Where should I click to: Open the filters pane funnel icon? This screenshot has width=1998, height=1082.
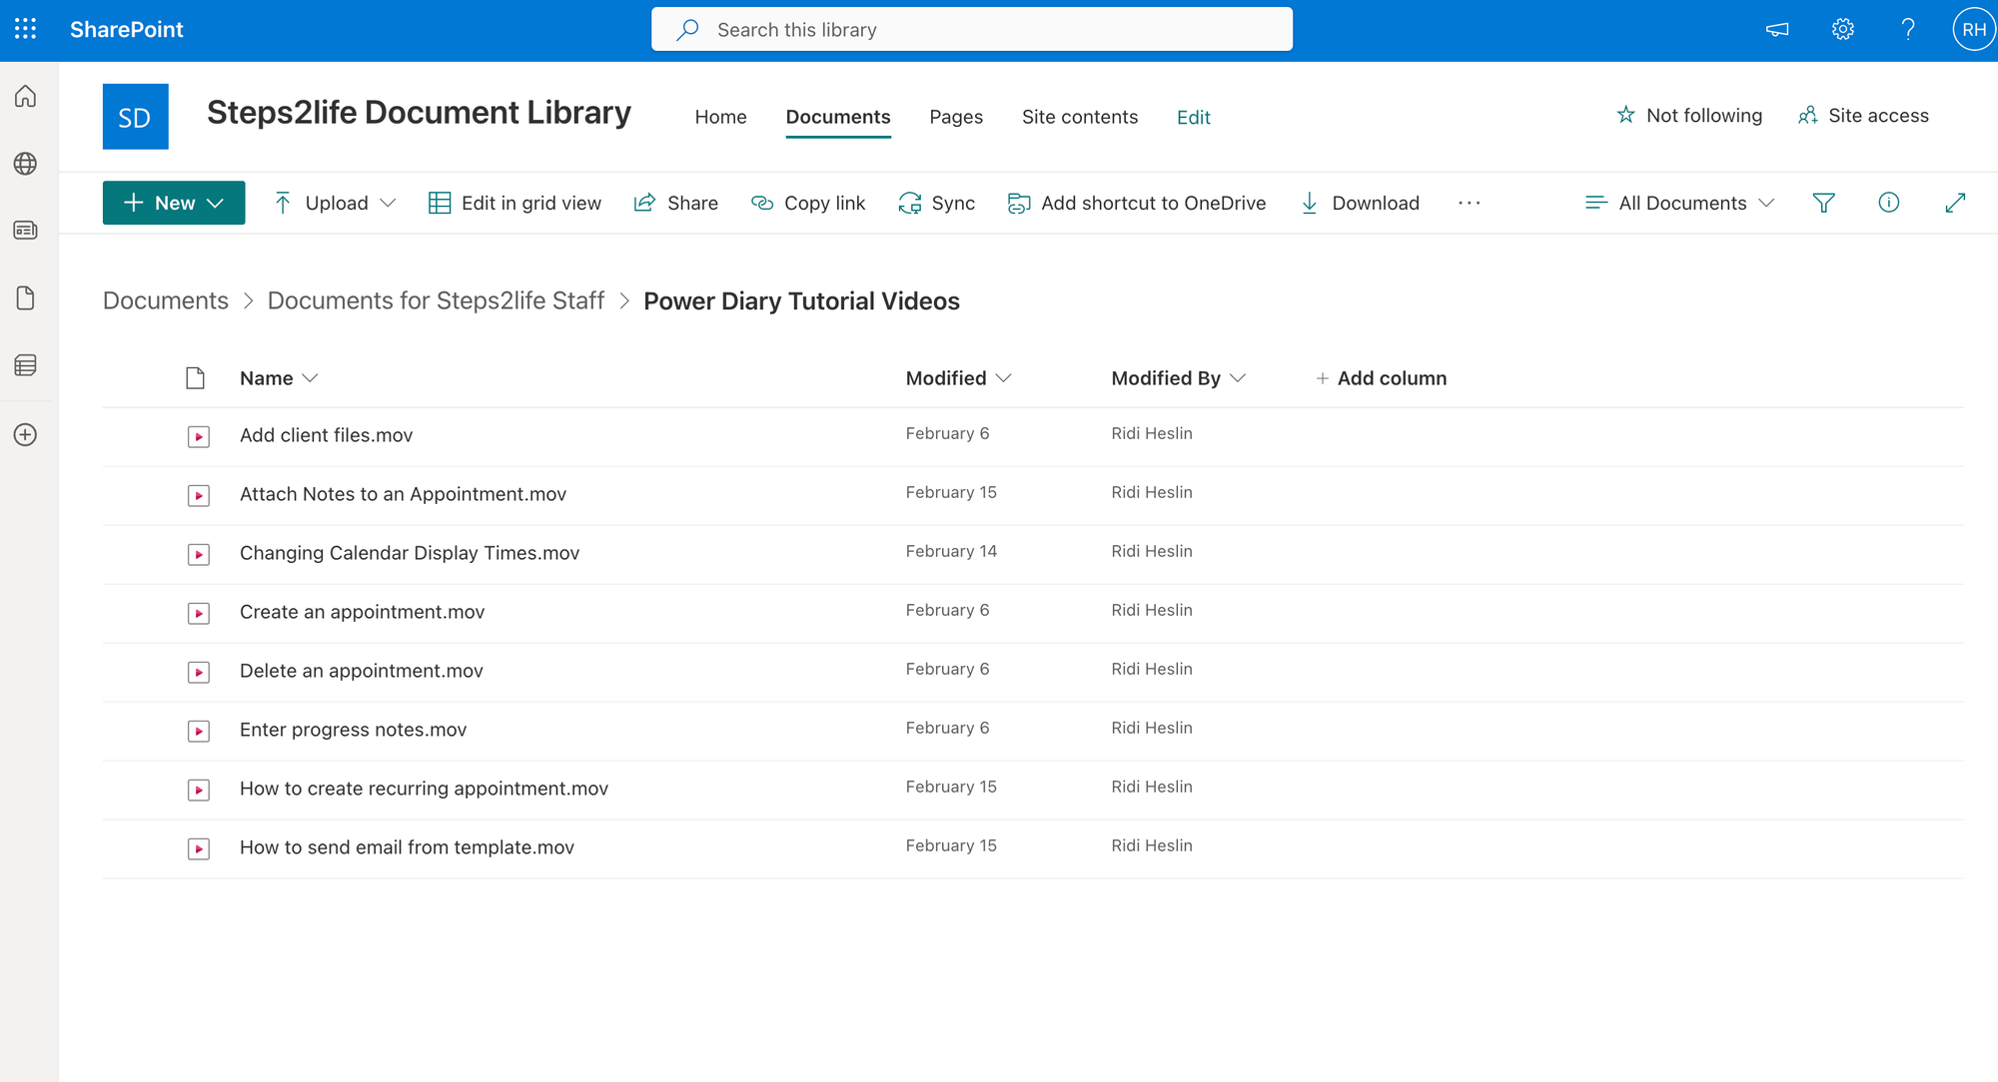[1823, 203]
